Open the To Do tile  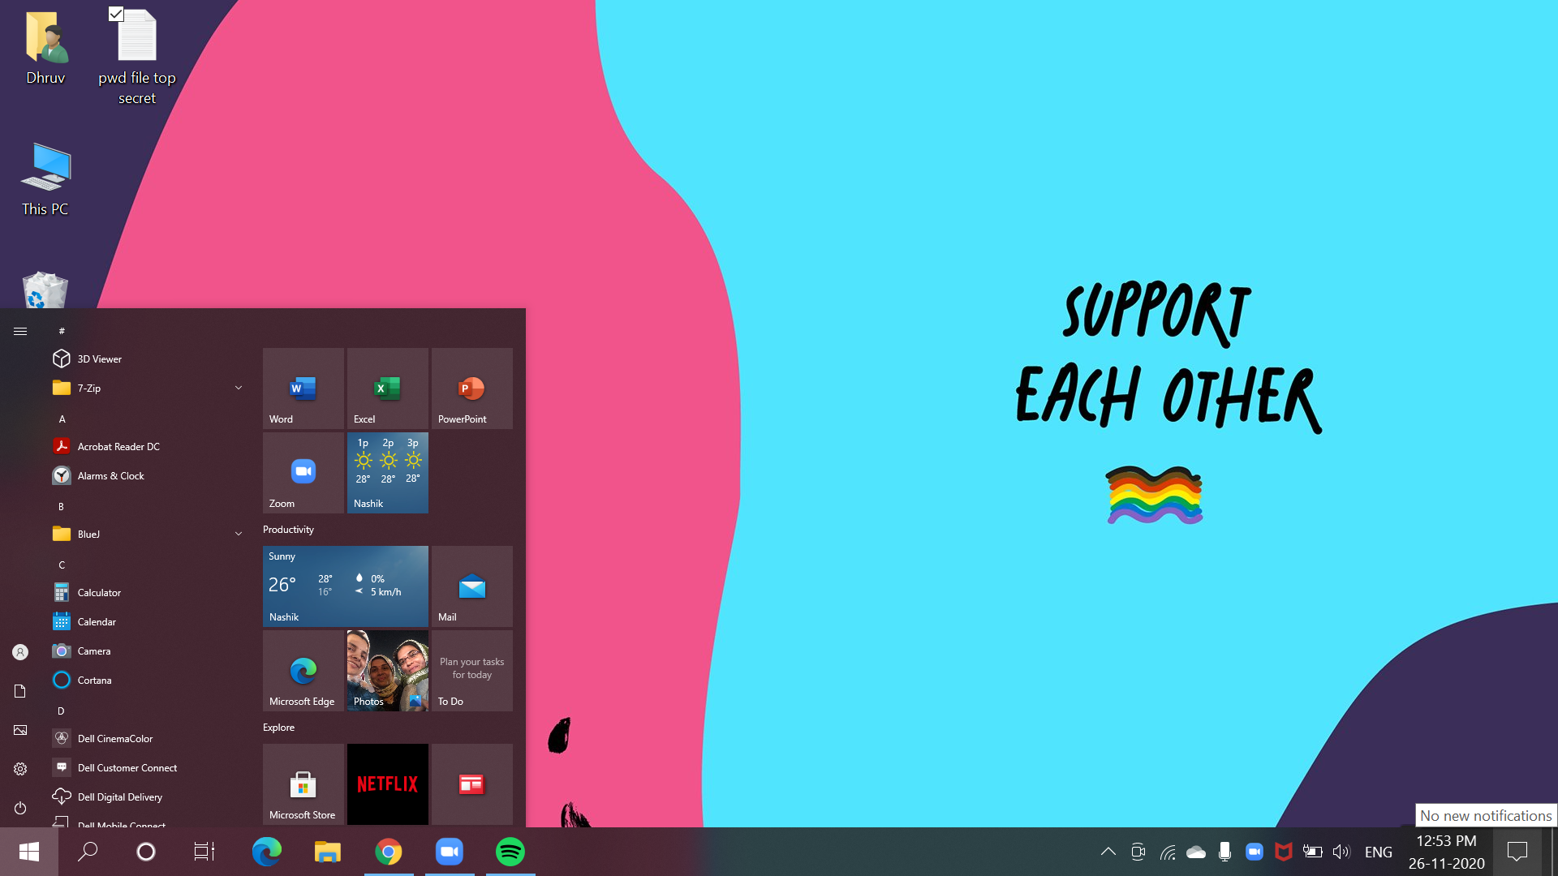click(472, 671)
